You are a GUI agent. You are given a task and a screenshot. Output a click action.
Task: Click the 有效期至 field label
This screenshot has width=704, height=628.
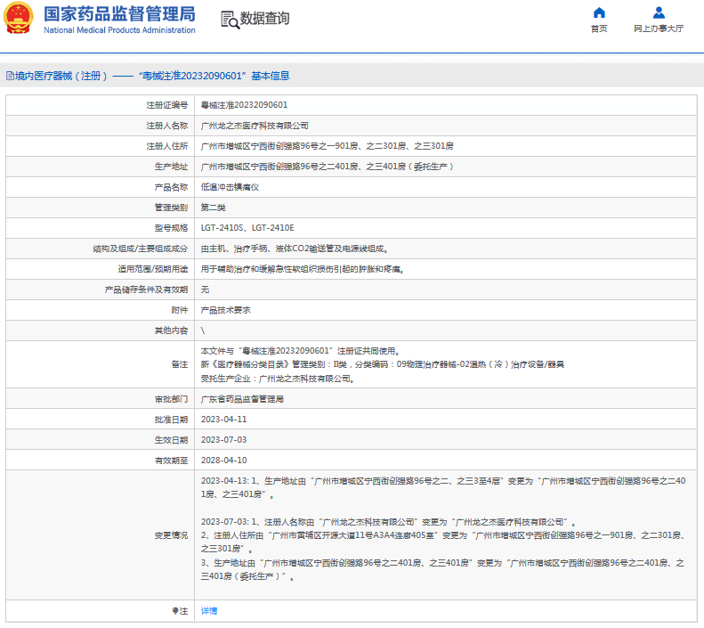(x=171, y=461)
